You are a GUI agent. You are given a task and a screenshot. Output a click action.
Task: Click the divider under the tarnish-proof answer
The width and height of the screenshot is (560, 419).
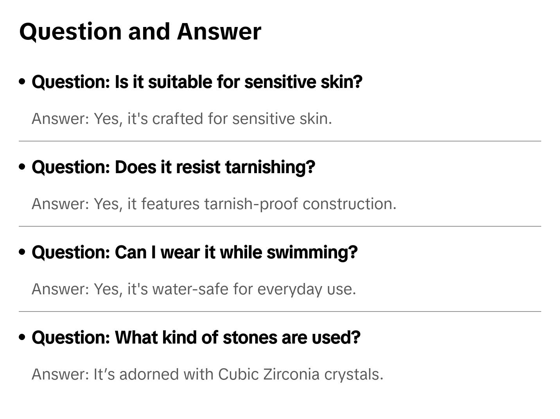pos(280,226)
